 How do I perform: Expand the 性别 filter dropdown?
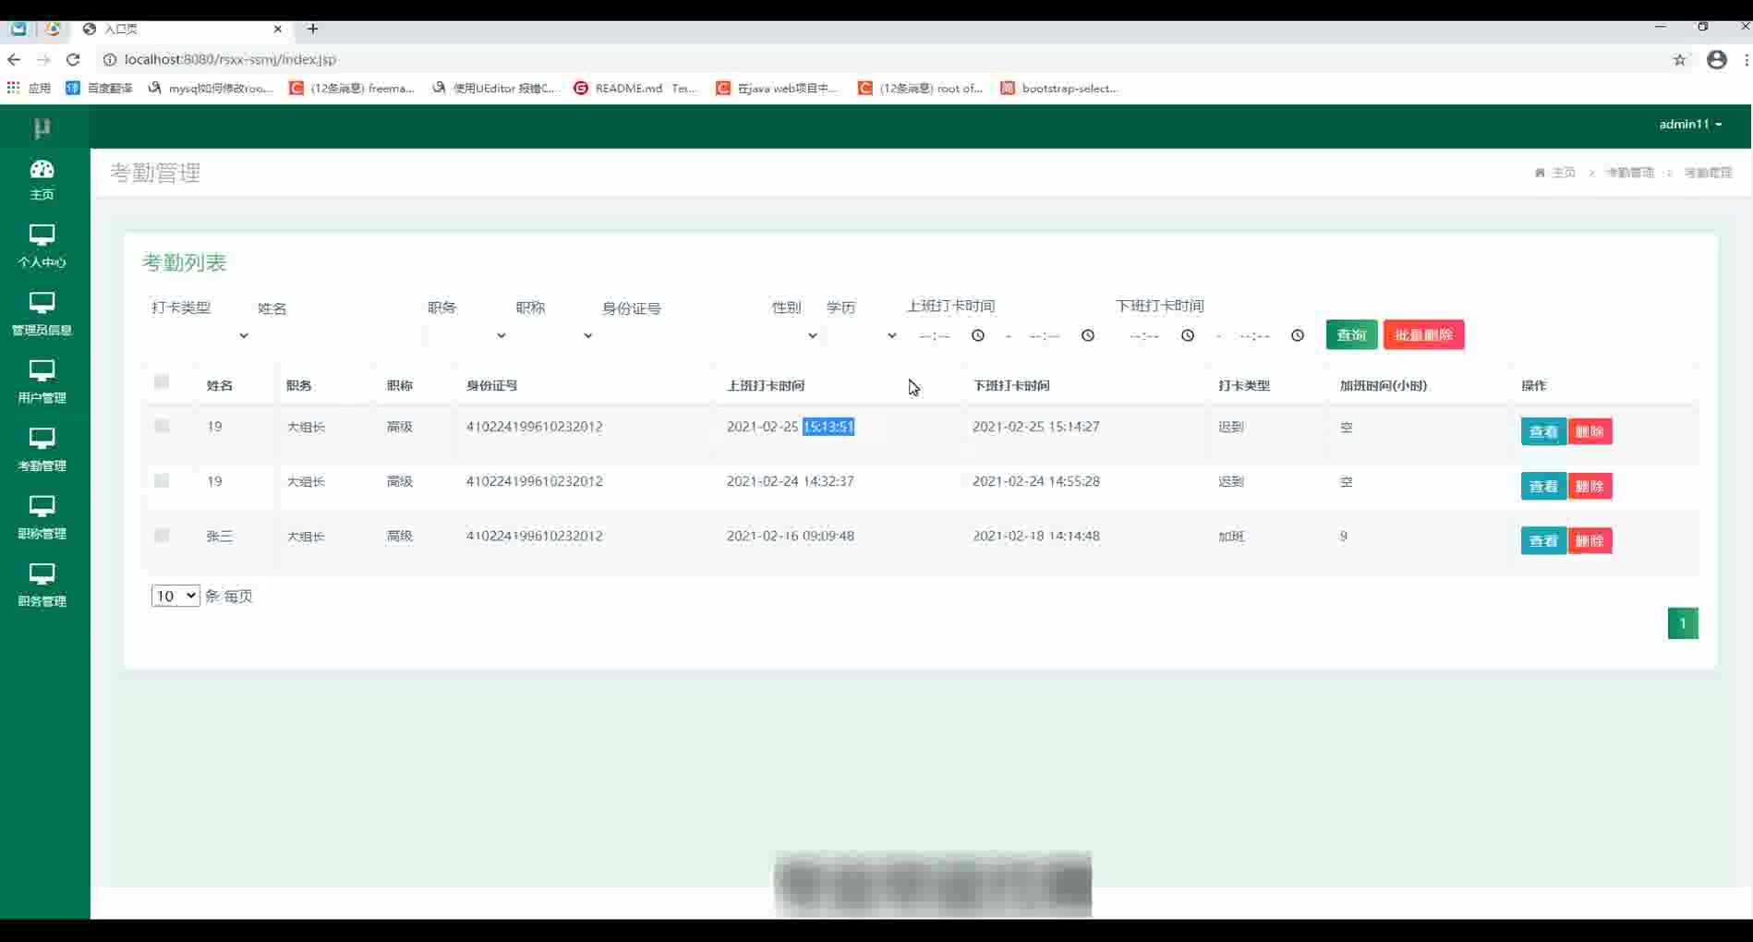coord(795,335)
